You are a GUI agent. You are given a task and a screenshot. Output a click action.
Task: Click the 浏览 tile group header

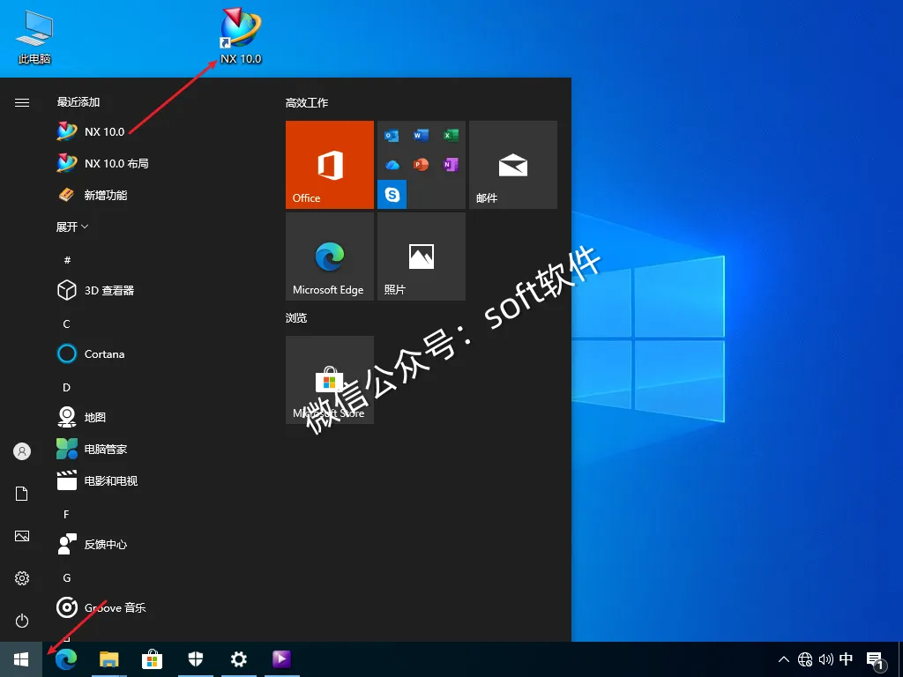pyautogui.click(x=296, y=317)
